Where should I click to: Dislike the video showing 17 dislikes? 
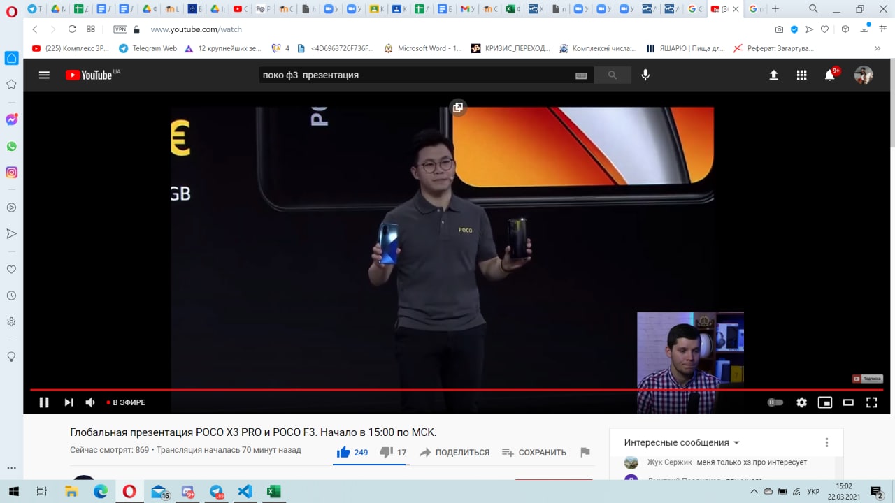tap(393, 452)
